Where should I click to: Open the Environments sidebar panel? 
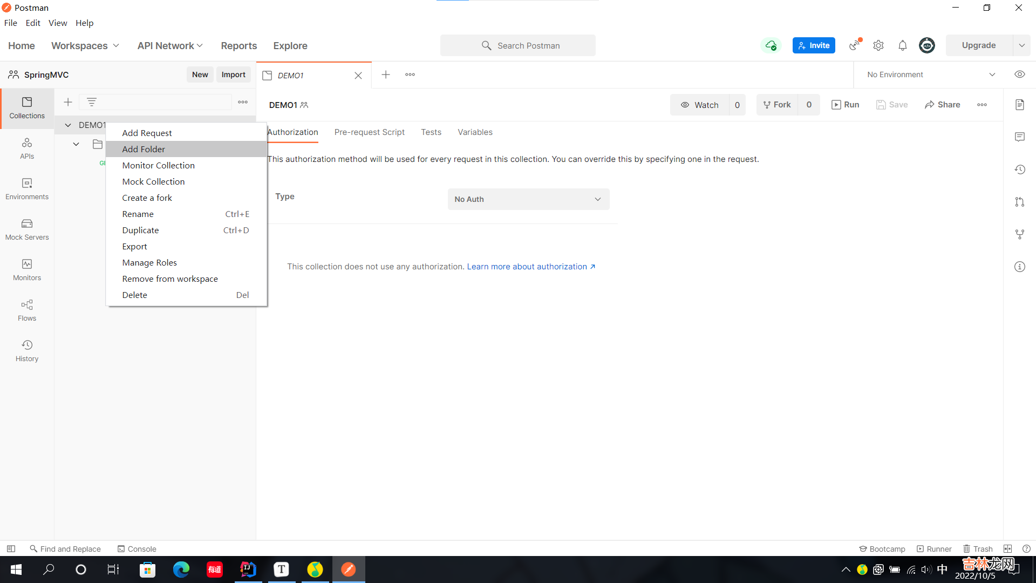27,188
